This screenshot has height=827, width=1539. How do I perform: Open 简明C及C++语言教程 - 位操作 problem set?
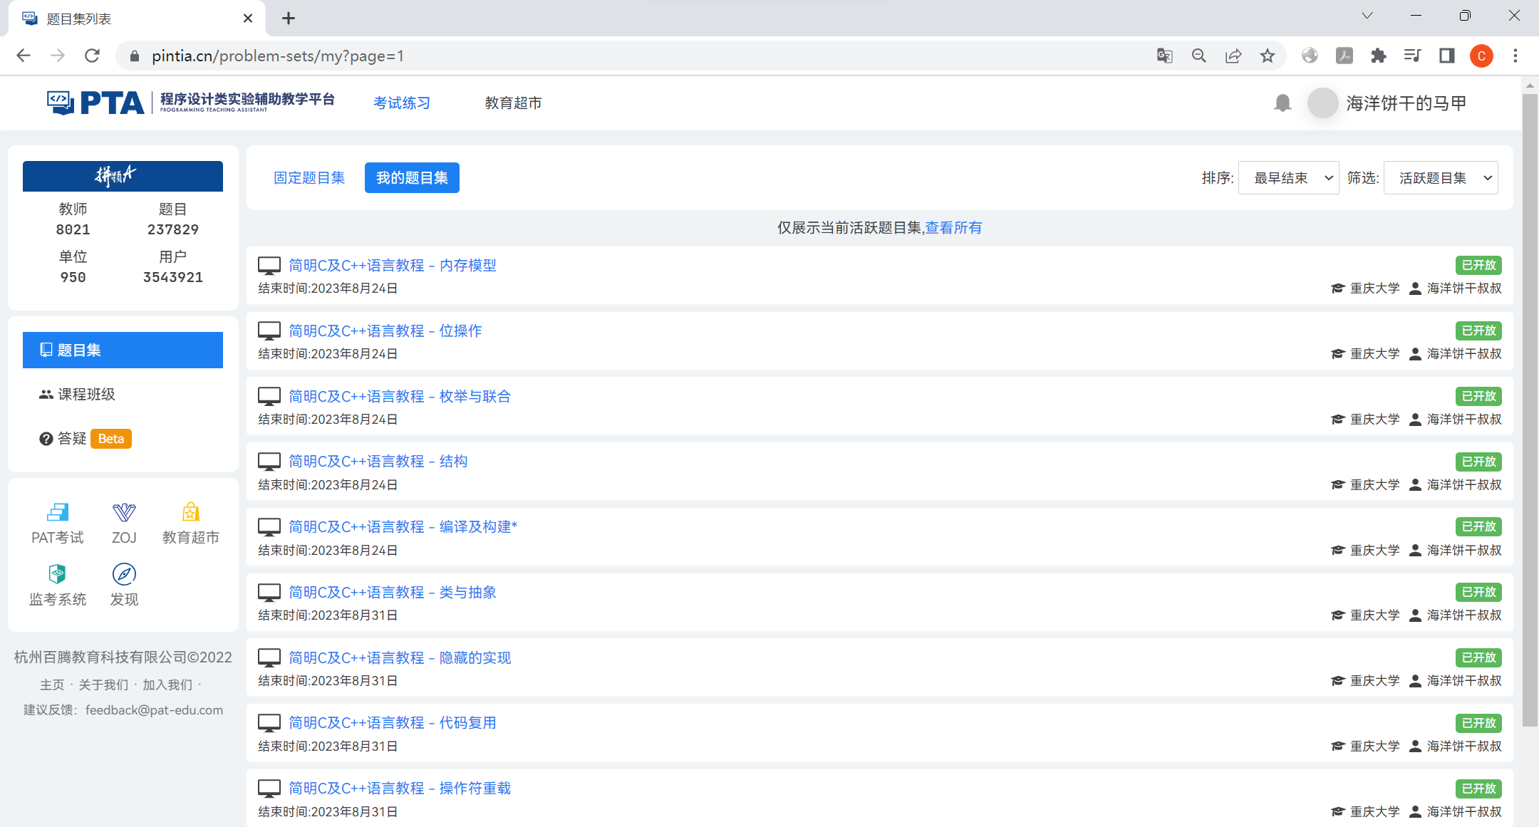(x=385, y=331)
